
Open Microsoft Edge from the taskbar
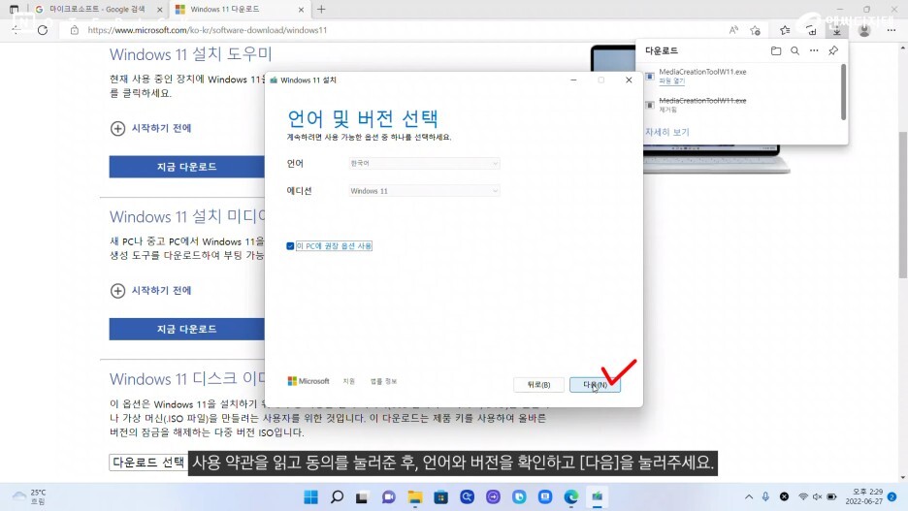tap(571, 497)
